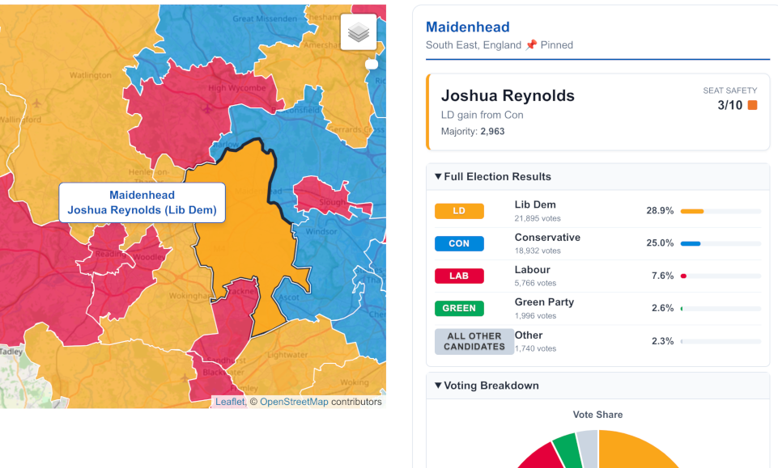This screenshot has height=468, width=778.
Task: Click the Maidenhead Joshua Reynolds map tooltip
Action: coord(142,202)
